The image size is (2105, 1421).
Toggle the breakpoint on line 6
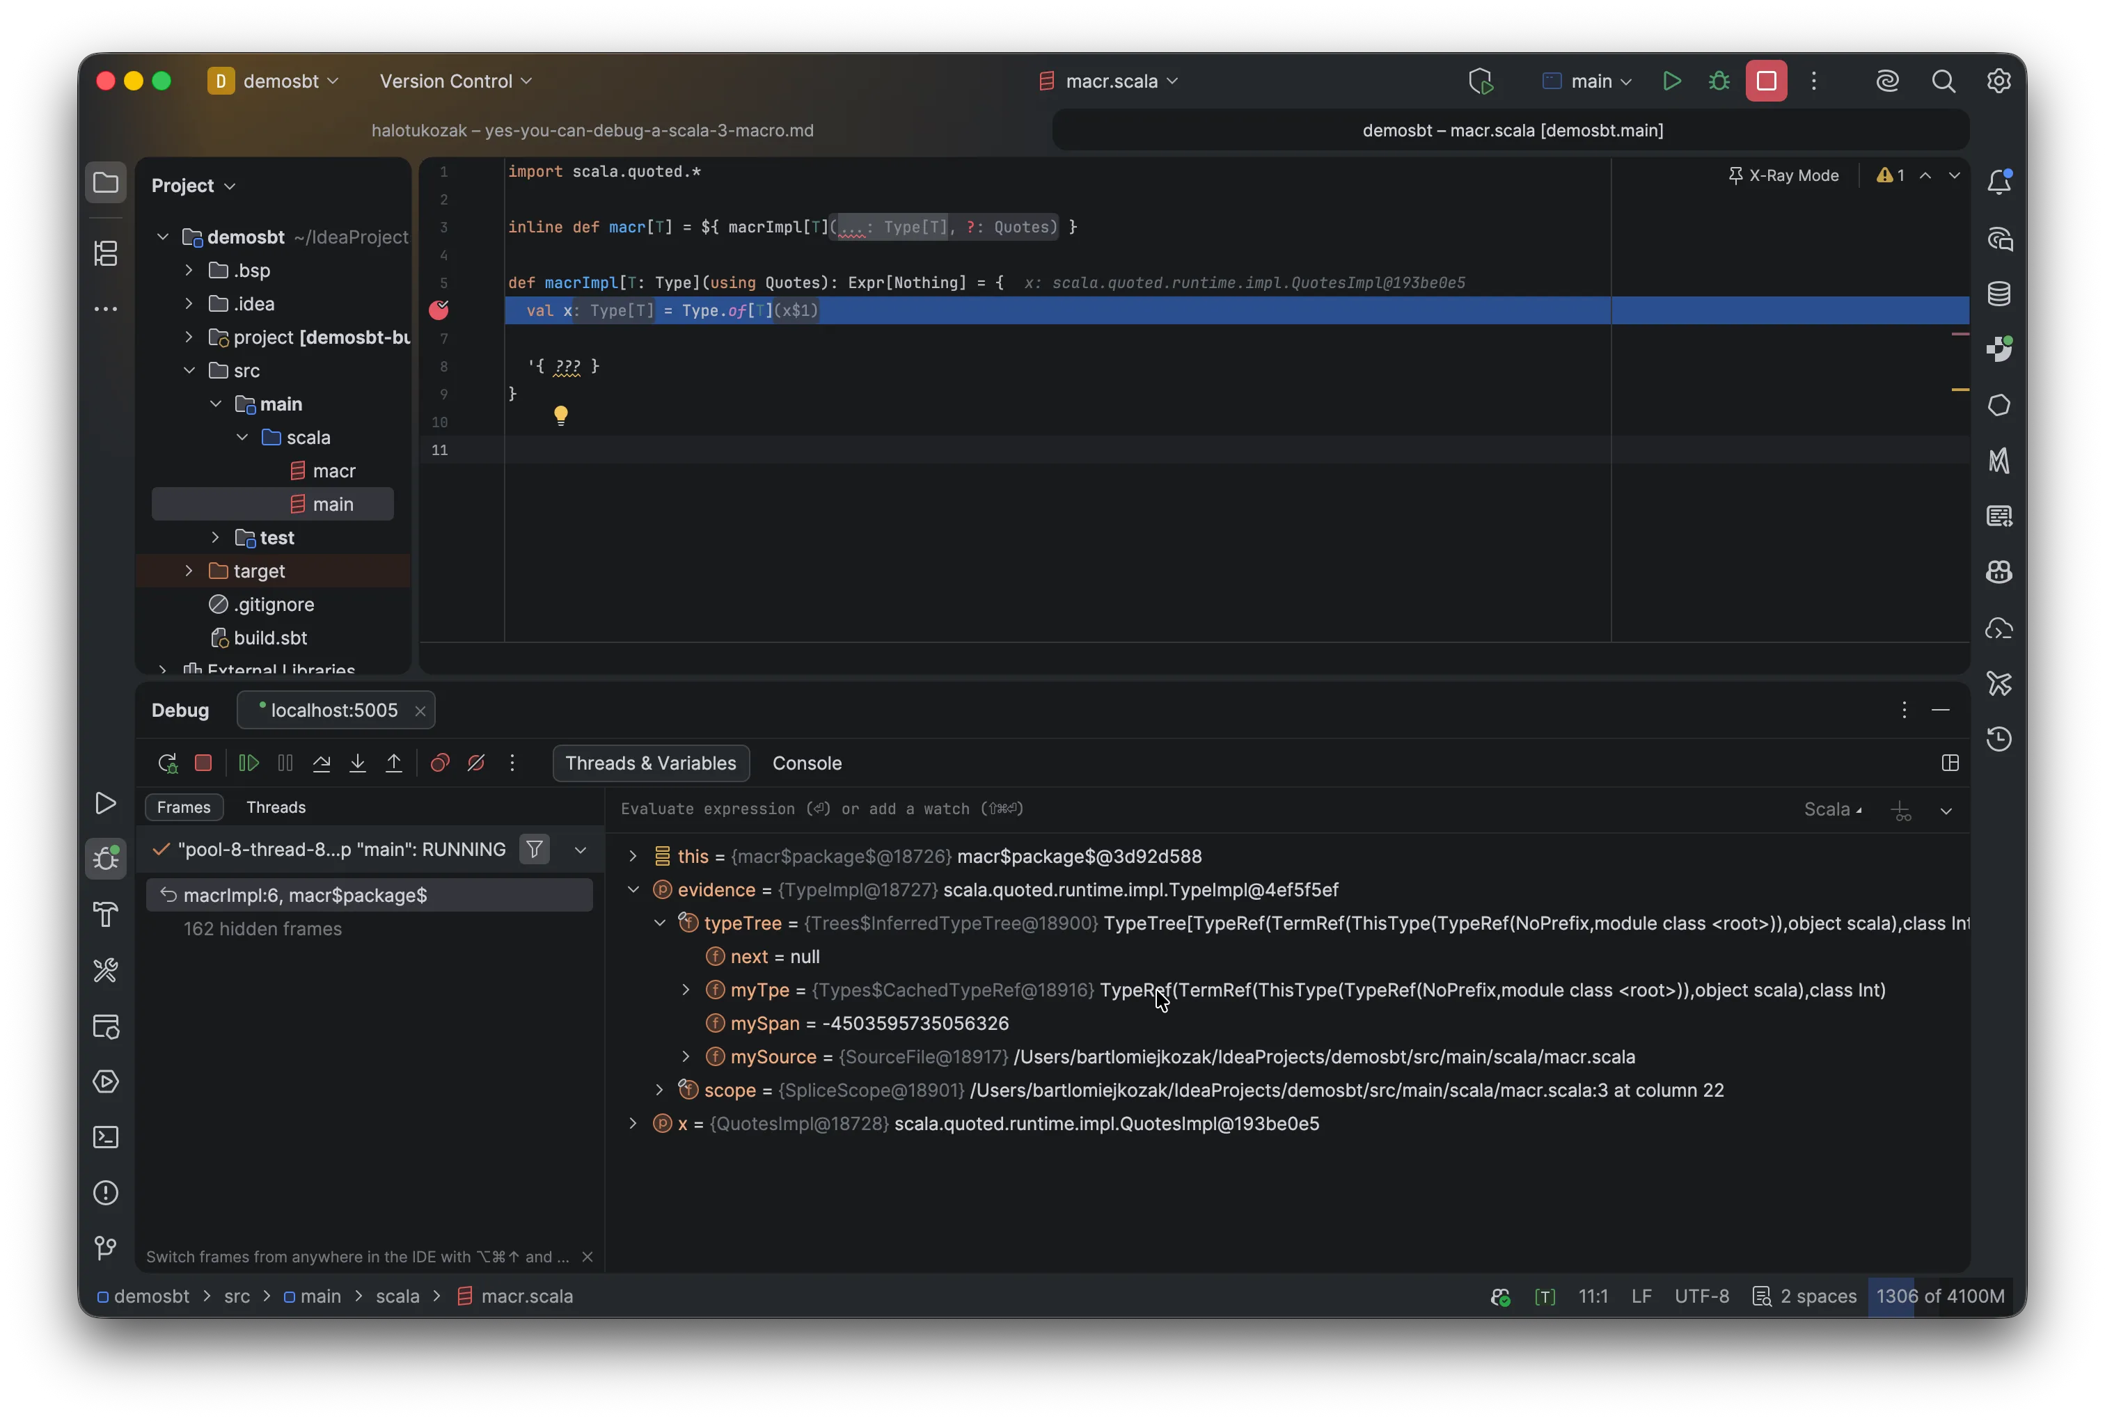tap(439, 310)
